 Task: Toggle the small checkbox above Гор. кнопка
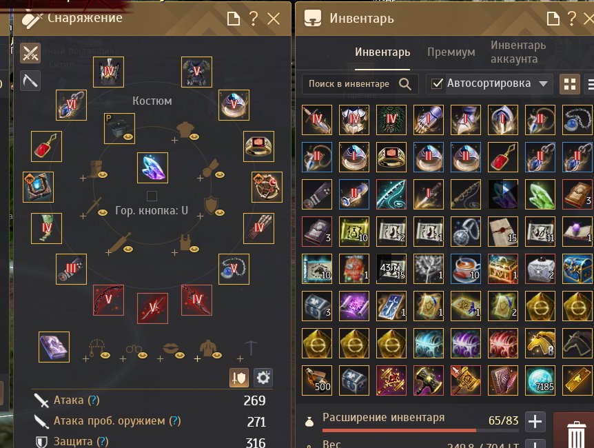tap(152, 196)
